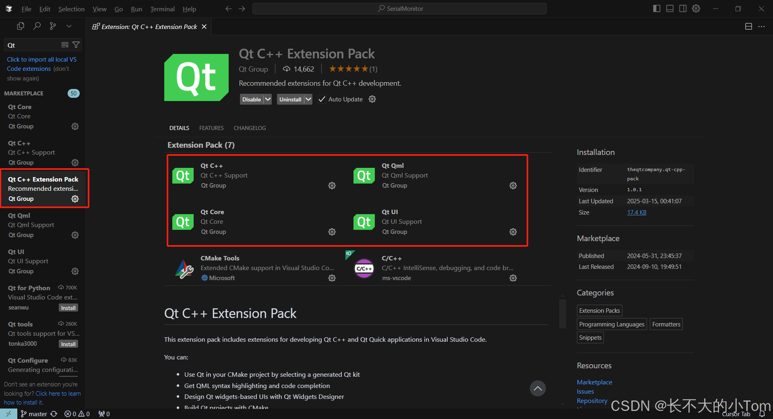Click here to learn how to install link

tap(42, 398)
